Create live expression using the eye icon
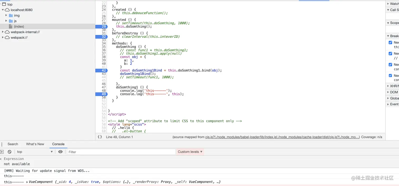This screenshot has height=186, width=399. pos(60,152)
